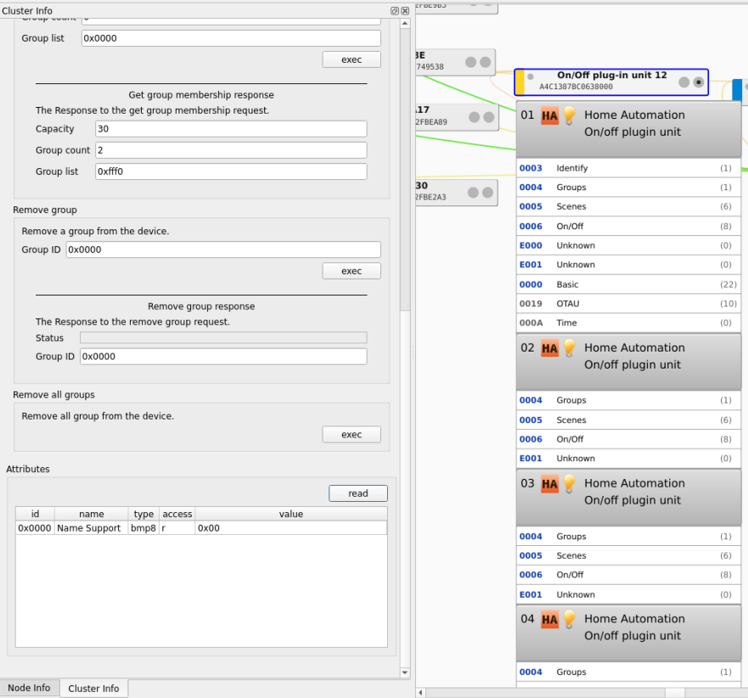748x698 pixels.
Task: Click the Cluster Info panel scroll down arrow
Action: click(x=405, y=673)
